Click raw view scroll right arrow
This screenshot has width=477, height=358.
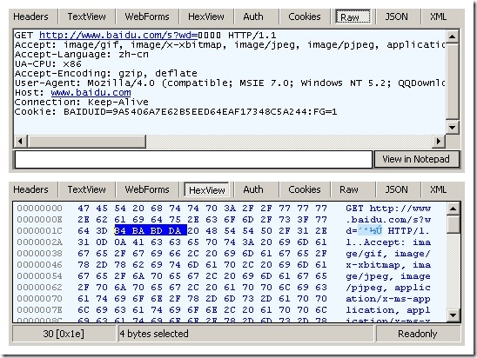pyautogui.click(x=439, y=141)
